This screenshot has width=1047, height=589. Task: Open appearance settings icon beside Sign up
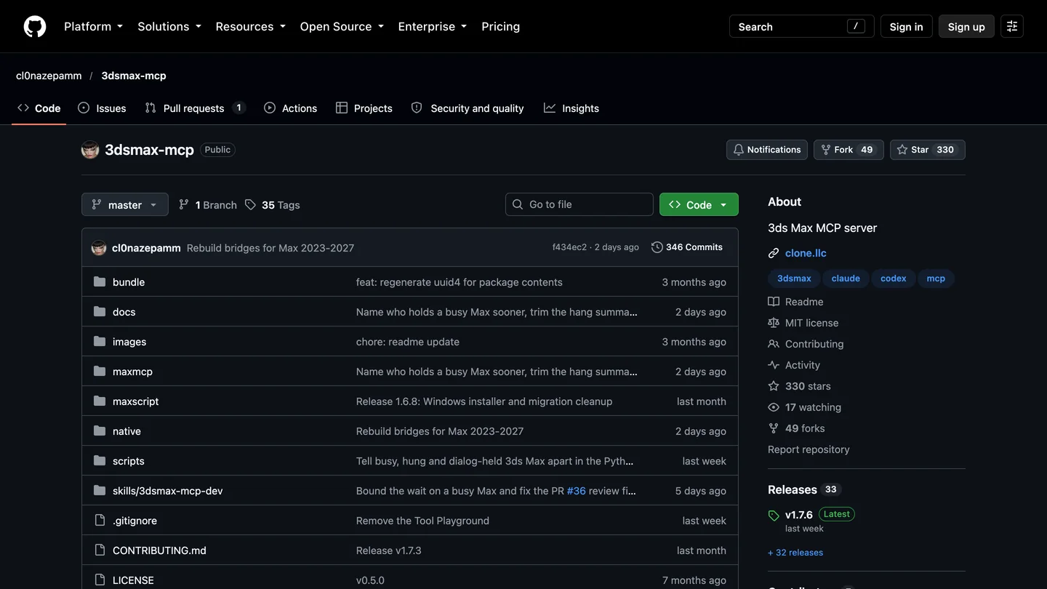pos(1011,26)
